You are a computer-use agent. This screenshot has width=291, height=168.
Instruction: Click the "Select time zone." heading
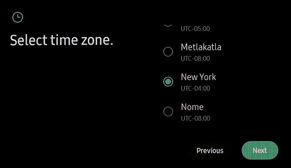[62, 40]
